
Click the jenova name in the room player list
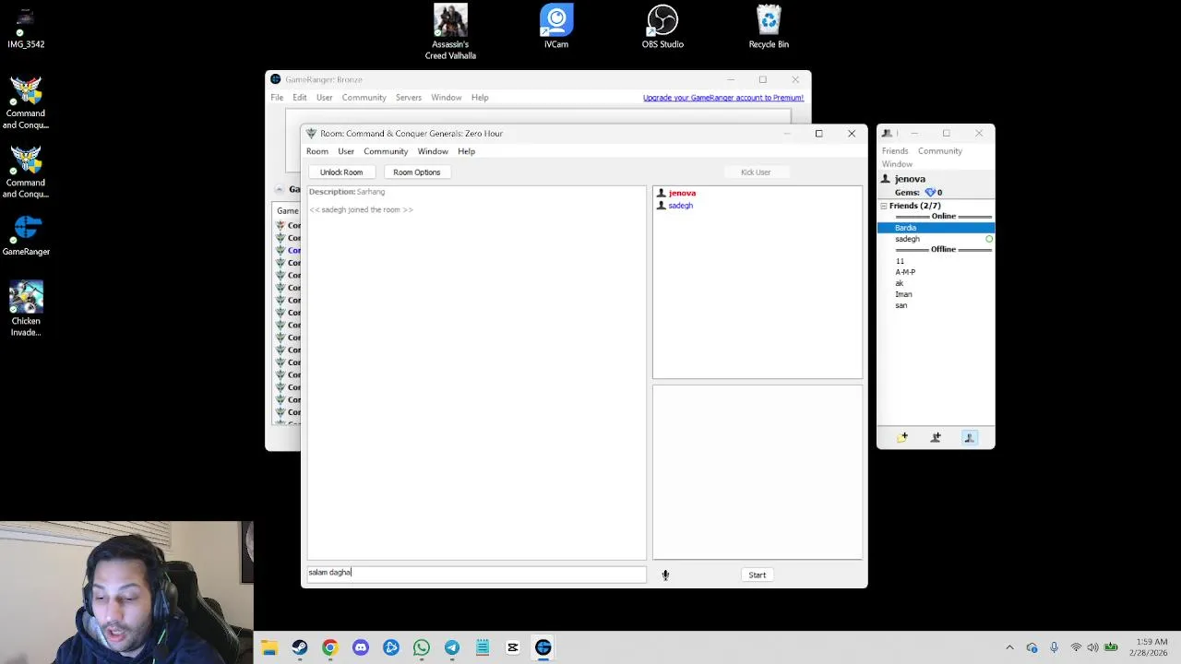pos(682,193)
